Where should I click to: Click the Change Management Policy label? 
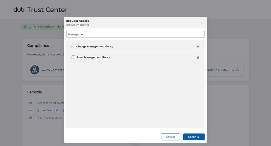(x=95, y=46)
